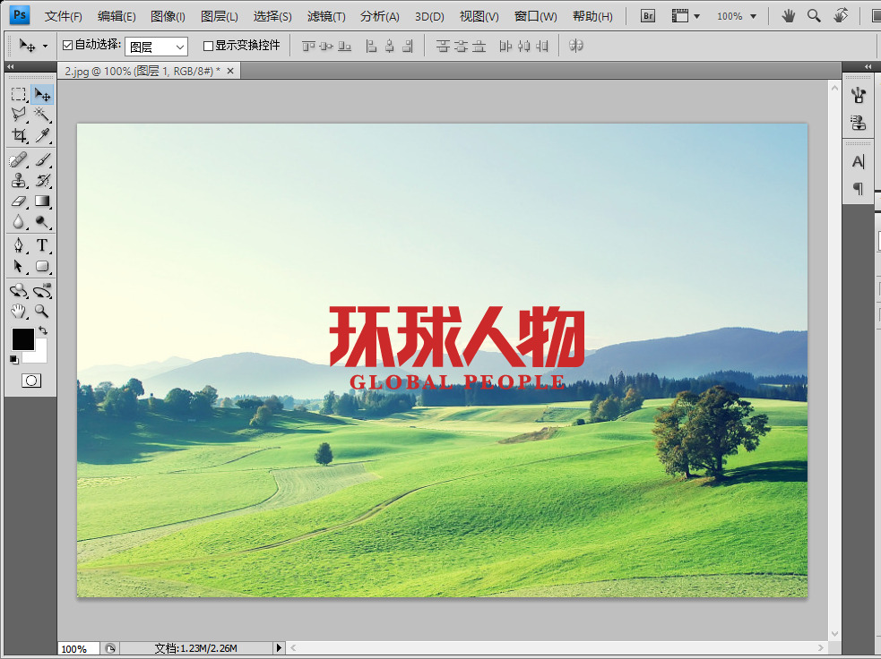Viewport: 881px width, 659px height.
Task: Open the 图层(L) menu
Action: point(219,16)
